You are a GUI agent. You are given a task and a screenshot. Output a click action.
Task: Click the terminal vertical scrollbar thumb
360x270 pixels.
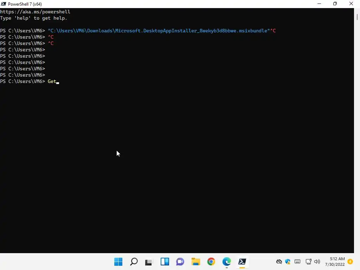click(x=357, y=17)
